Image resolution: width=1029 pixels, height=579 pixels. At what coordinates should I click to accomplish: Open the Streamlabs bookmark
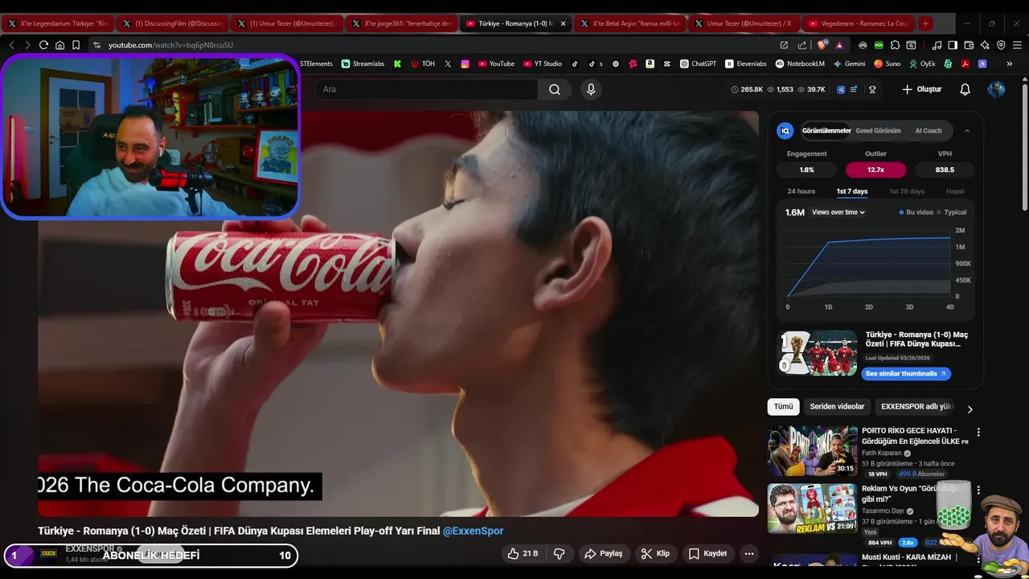(363, 64)
